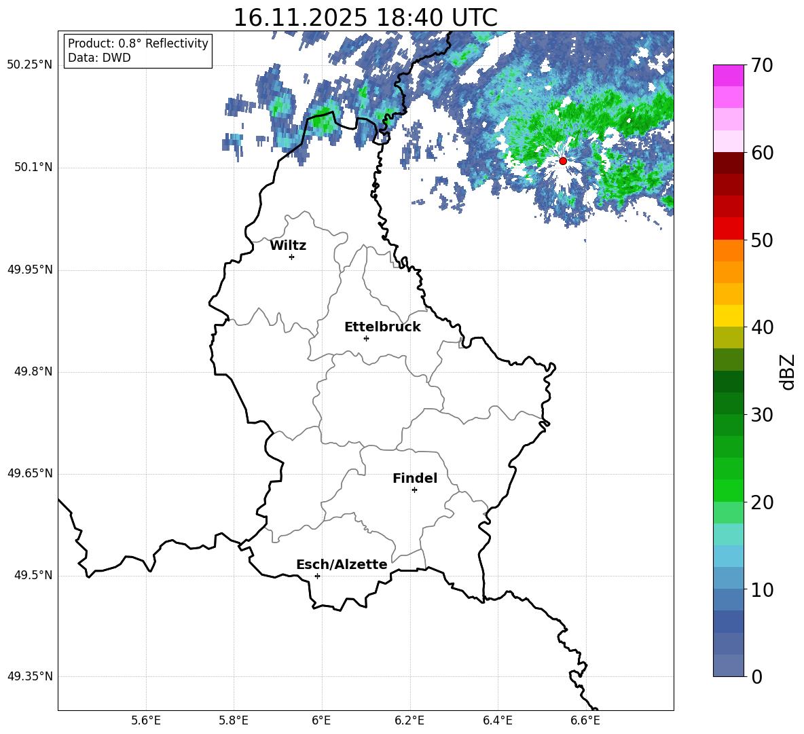Pick the yellow swatch just above 40
804x734 pixels.
coord(728,316)
